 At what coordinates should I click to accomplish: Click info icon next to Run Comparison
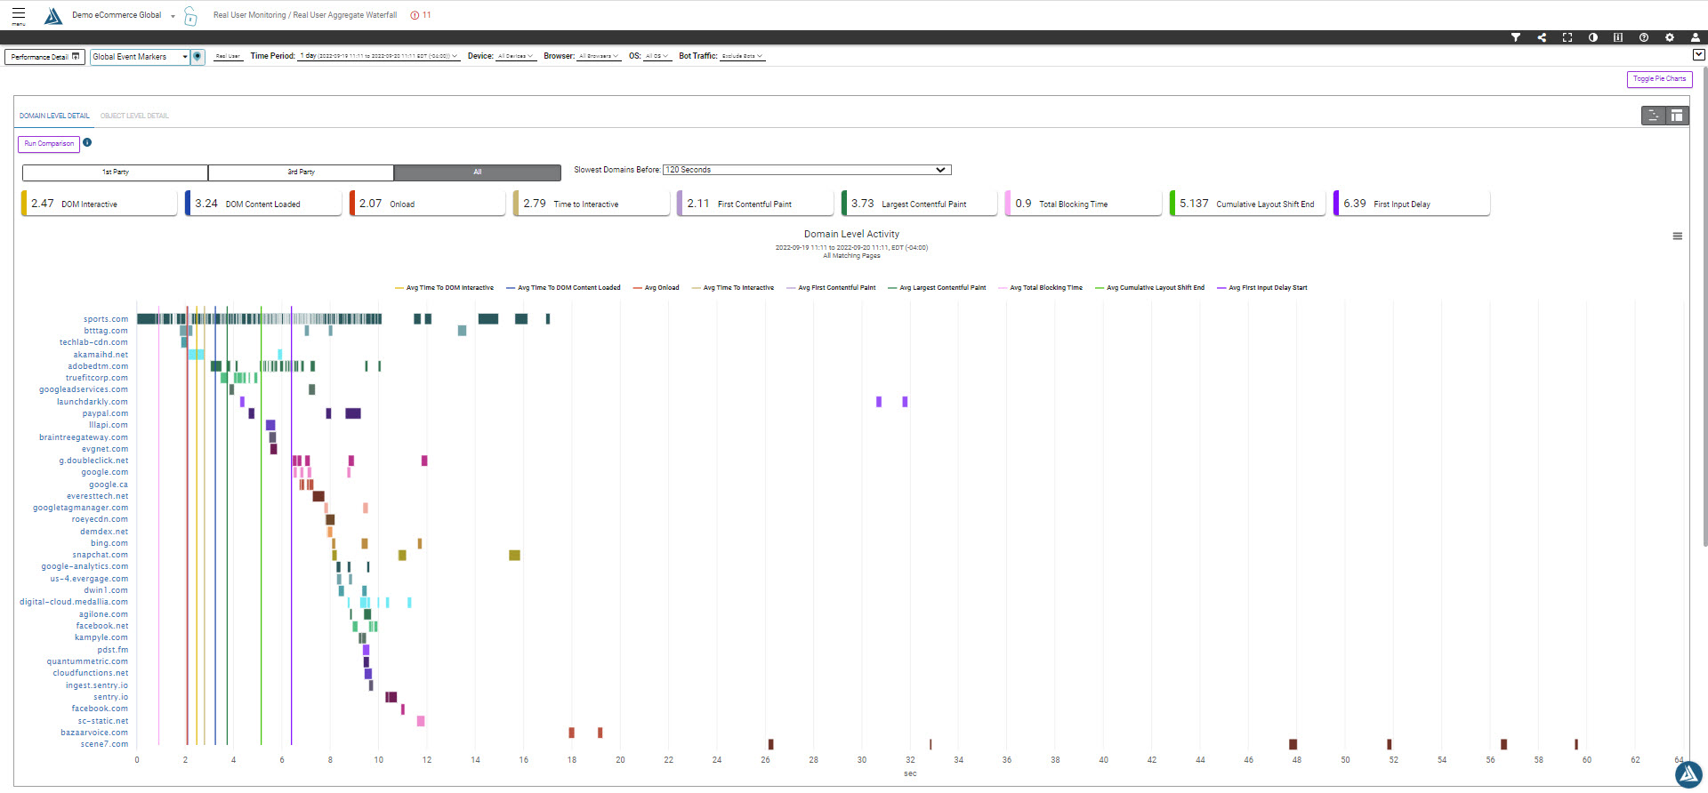(x=87, y=142)
